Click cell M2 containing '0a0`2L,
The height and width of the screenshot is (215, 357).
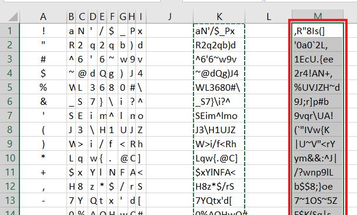318,45
